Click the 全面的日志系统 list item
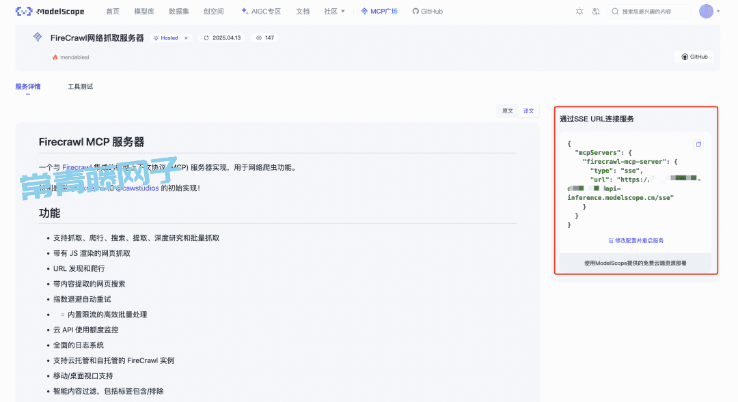Viewport: 738px width, 402px height. click(x=79, y=345)
